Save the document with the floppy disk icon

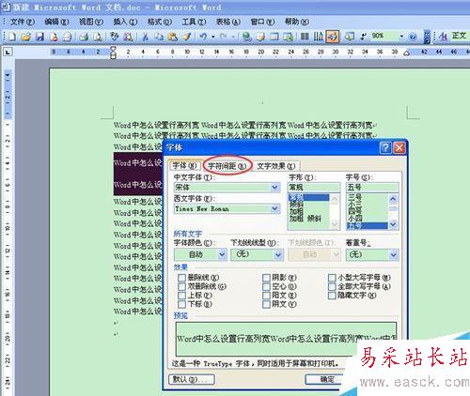(39, 37)
